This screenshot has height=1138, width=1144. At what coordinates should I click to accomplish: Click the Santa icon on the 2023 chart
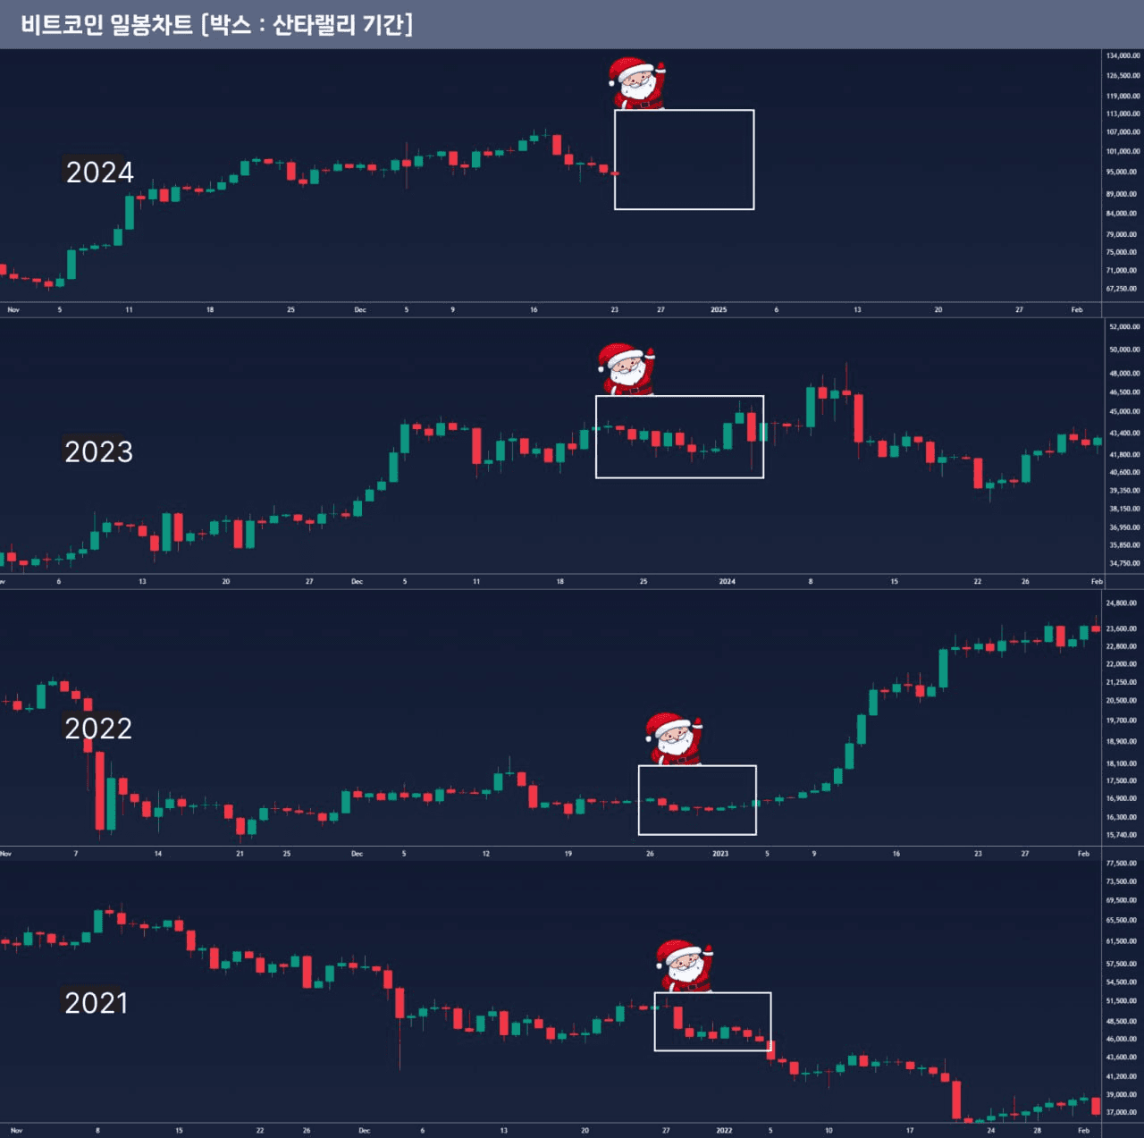tap(627, 369)
